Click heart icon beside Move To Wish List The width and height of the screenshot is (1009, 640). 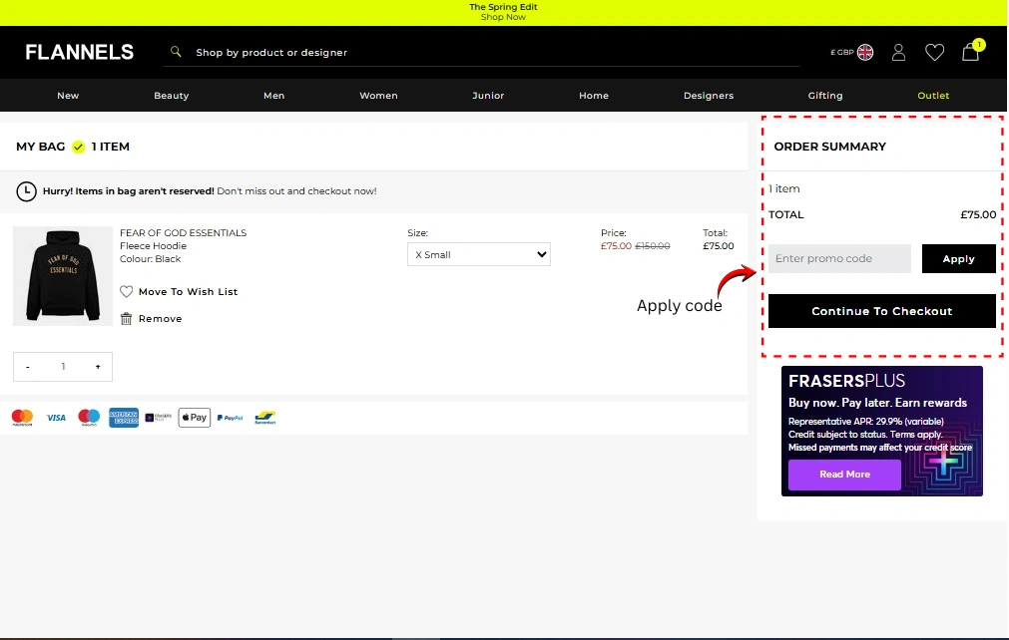[x=126, y=292]
